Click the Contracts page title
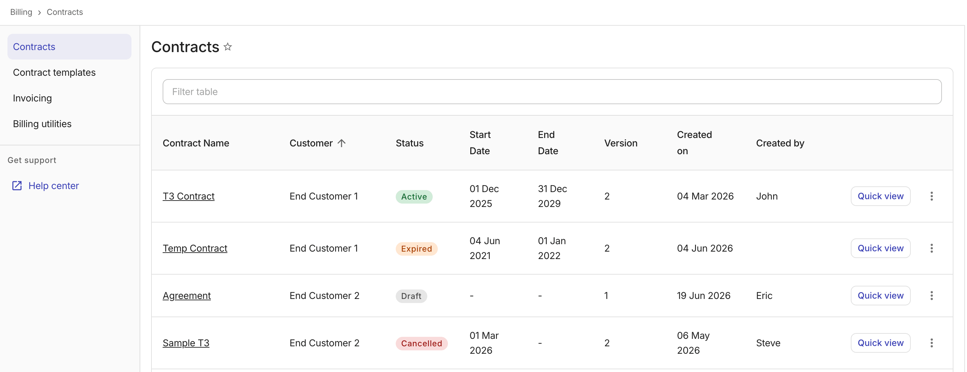Screen dimensions: 967x372 coord(185,47)
